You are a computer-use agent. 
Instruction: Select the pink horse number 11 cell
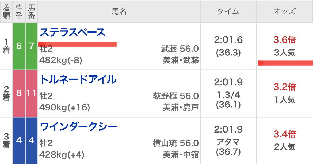(x=32, y=93)
